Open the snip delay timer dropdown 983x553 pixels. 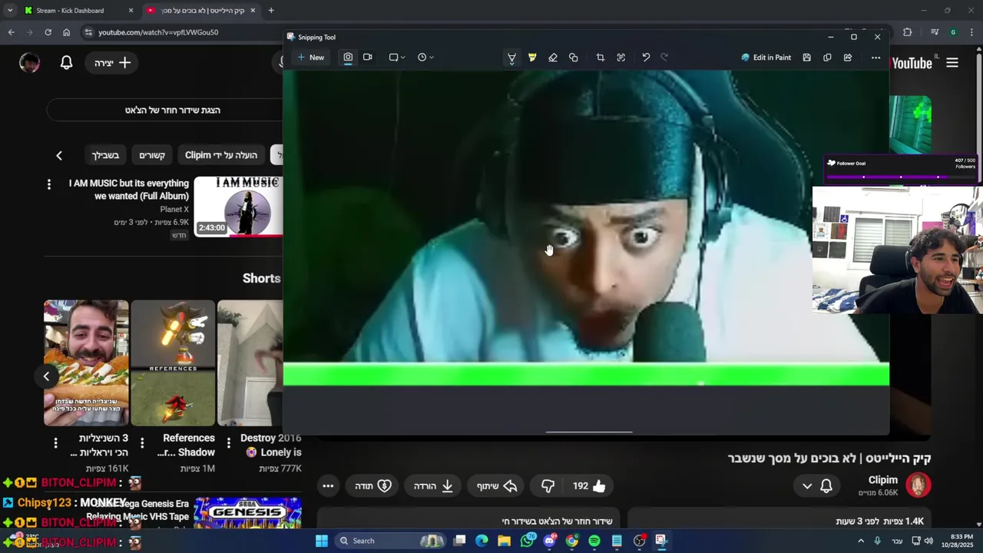[425, 58]
